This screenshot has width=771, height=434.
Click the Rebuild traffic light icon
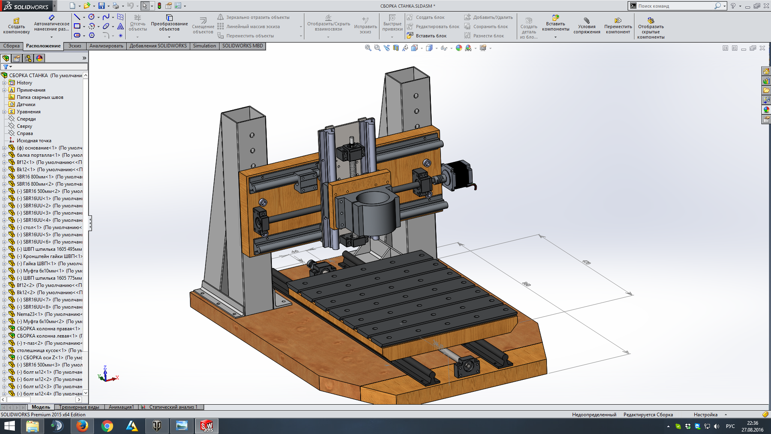pos(159,6)
